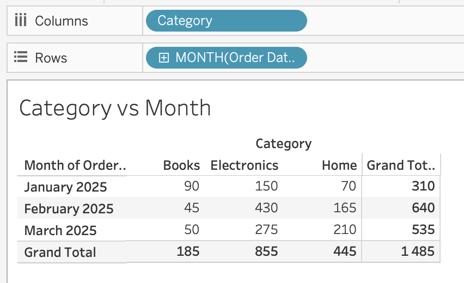Click the Grand Total row label

point(60,252)
